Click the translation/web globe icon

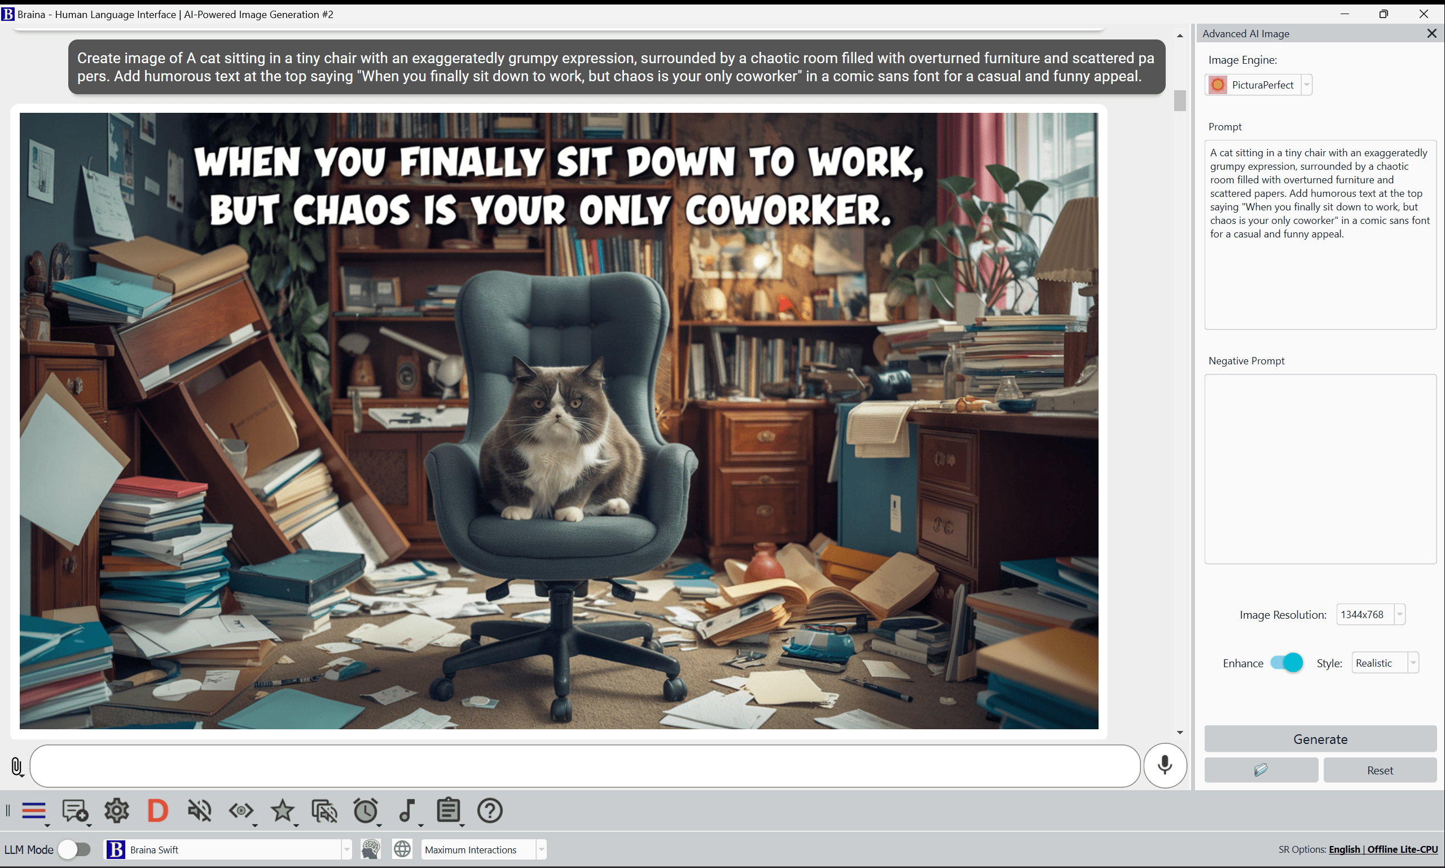[402, 848]
